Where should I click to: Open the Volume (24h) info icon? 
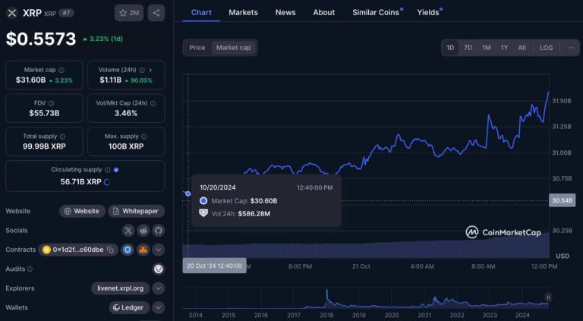click(x=142, y=70)
